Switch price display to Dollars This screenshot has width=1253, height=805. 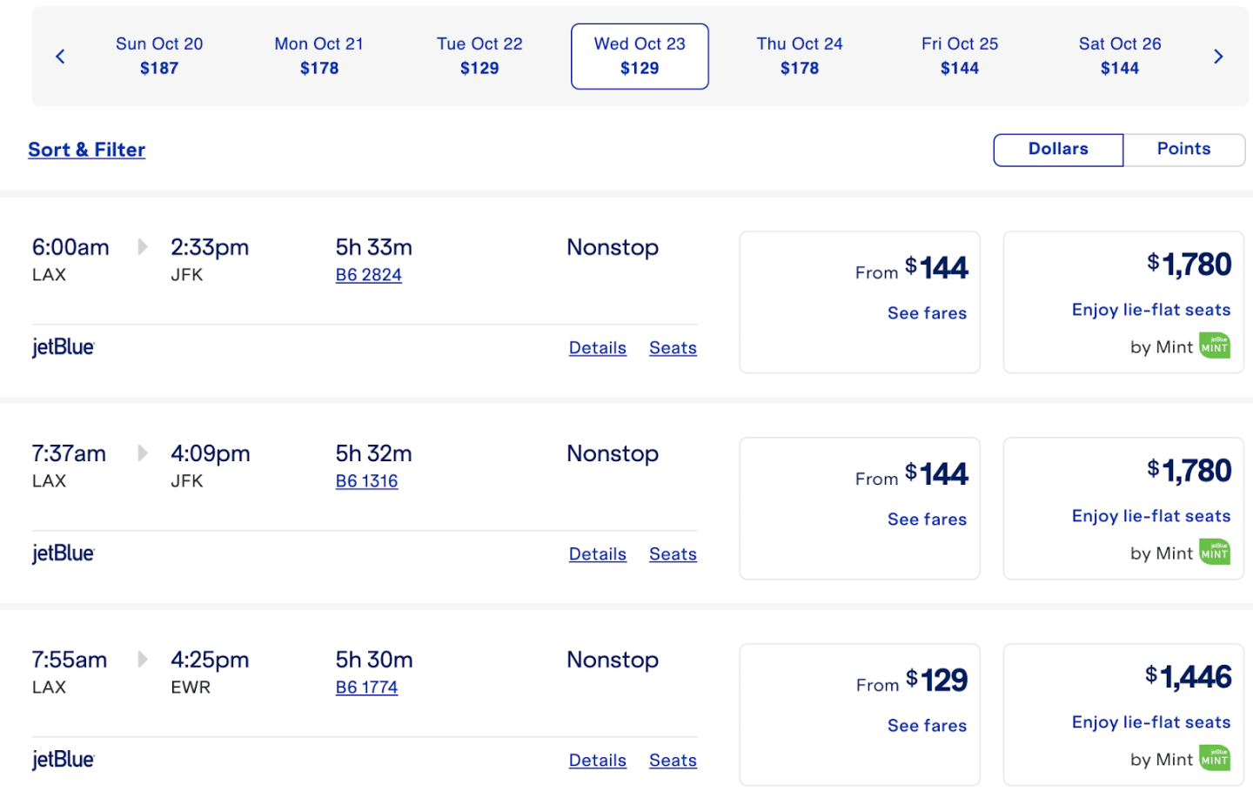(x=1058, y=149)
